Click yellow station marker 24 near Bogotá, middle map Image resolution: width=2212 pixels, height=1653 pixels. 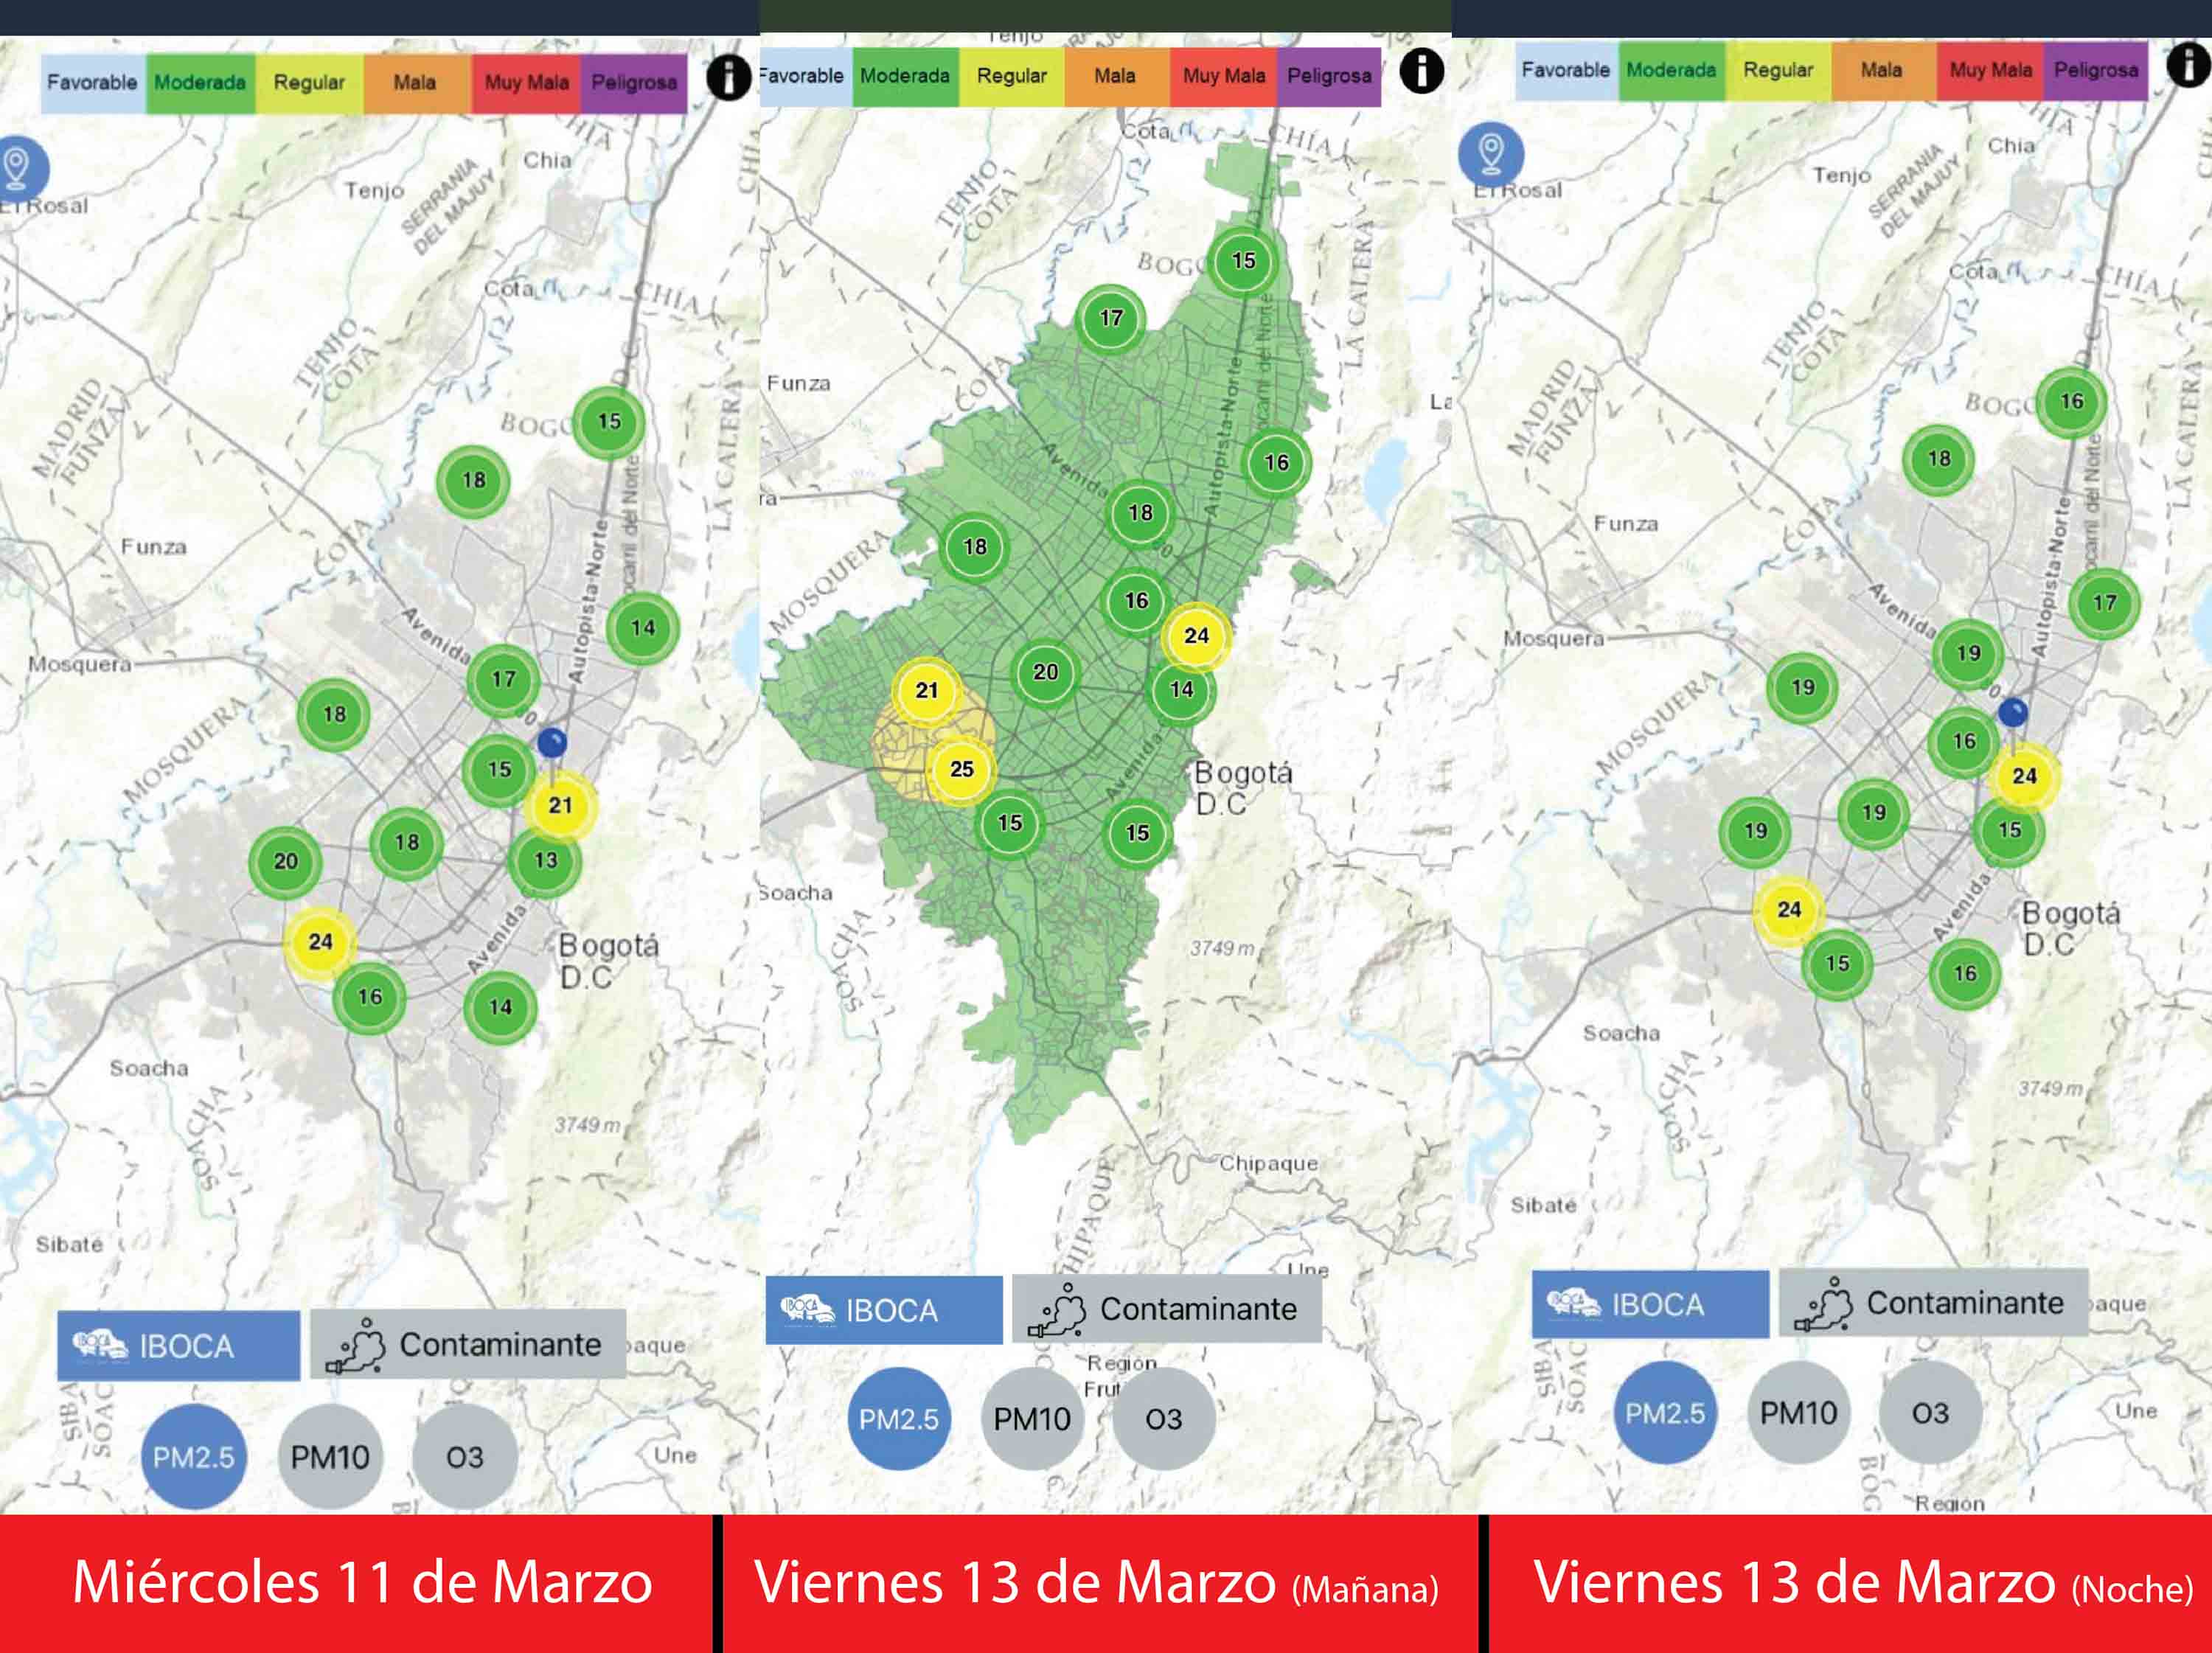[1196, 636]
